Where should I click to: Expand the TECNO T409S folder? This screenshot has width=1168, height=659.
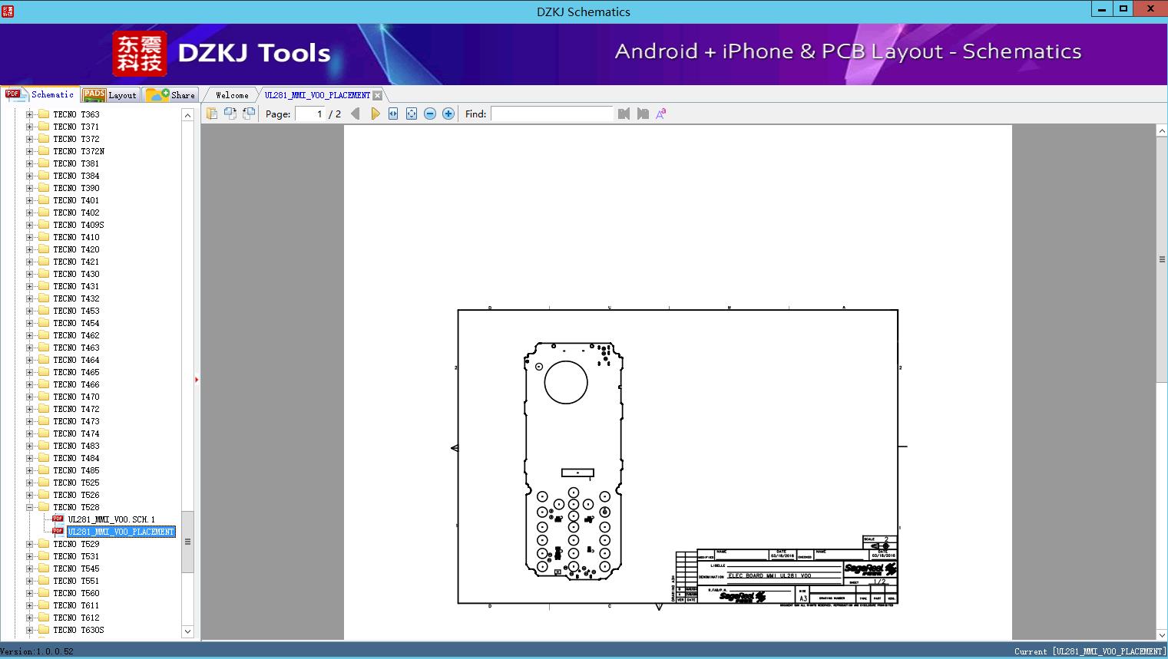(x=29, y=225)
